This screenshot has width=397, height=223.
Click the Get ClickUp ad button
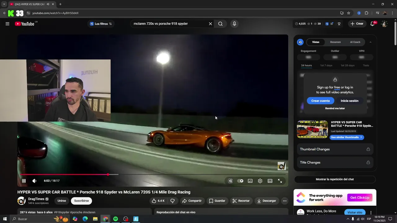[360, 198]
